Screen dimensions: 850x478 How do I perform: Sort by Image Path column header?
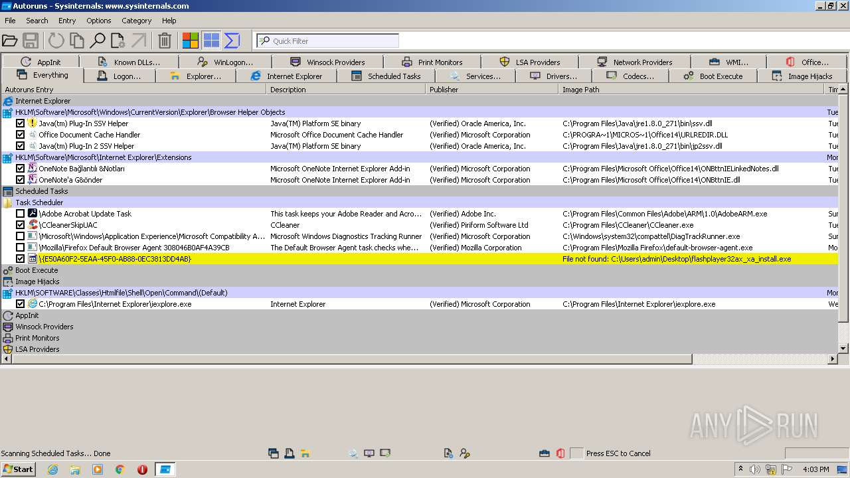[691, 90]
